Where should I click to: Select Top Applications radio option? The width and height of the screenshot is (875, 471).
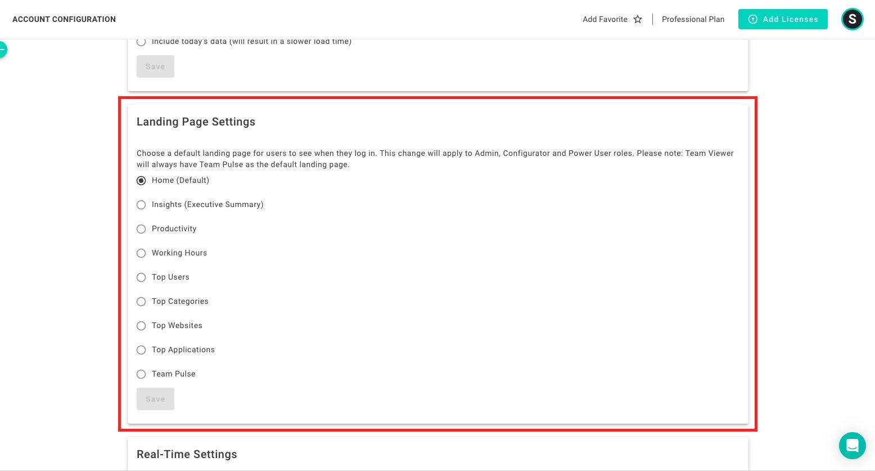pyautogui.click(x=141, y=350)
